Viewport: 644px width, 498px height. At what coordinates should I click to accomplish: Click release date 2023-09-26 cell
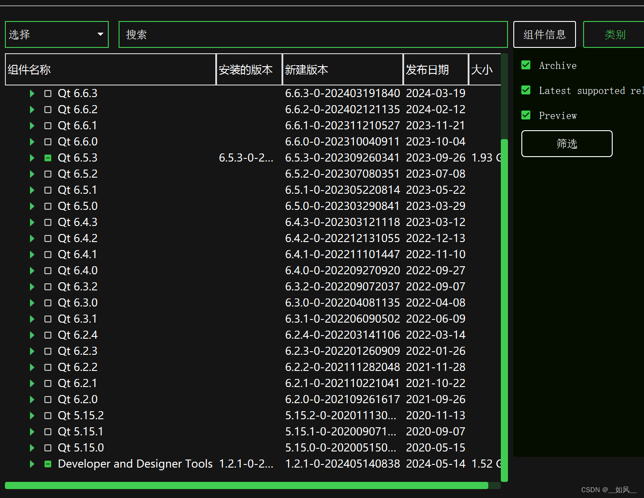[435, 158]
